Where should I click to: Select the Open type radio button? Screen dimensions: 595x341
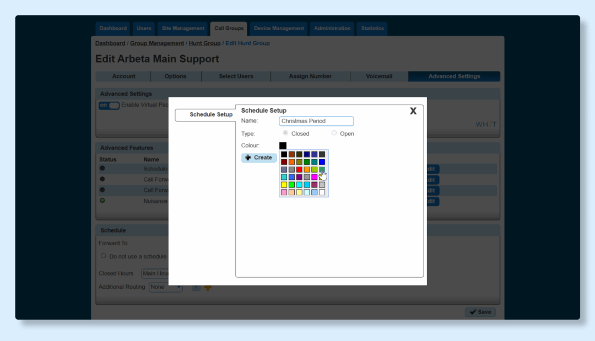point(334,133)
